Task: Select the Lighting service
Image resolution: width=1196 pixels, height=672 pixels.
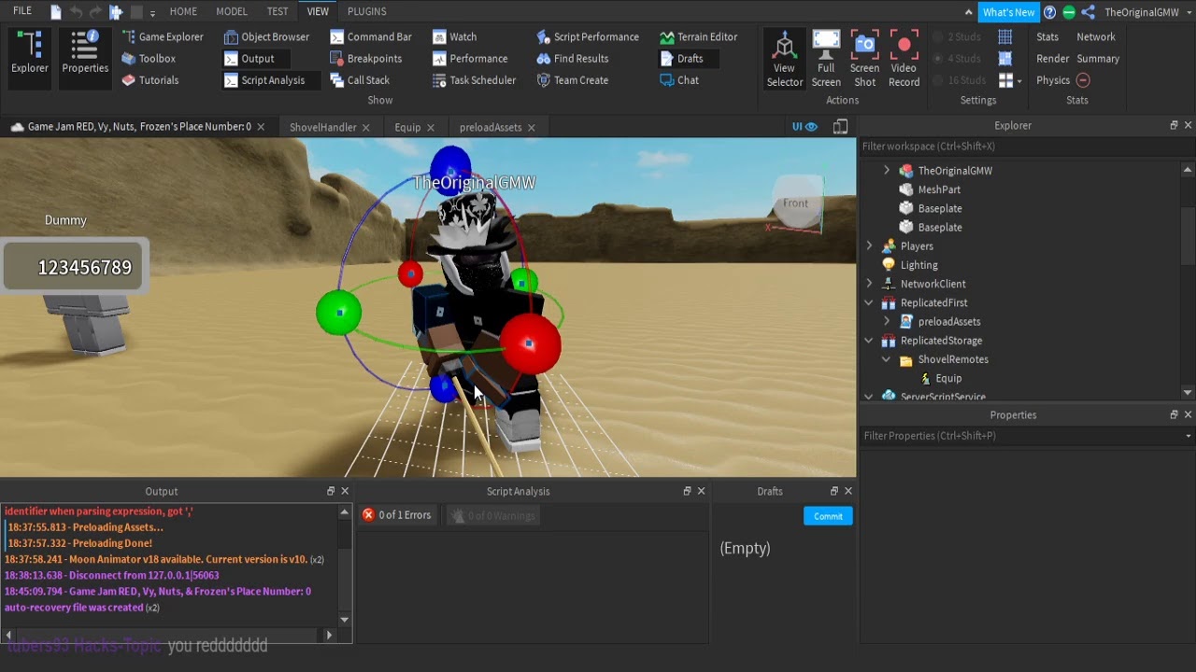Action: pyautogui.click(x=919, y=265)
